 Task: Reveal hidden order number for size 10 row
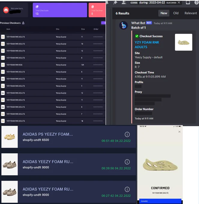[x=98, y=44]
